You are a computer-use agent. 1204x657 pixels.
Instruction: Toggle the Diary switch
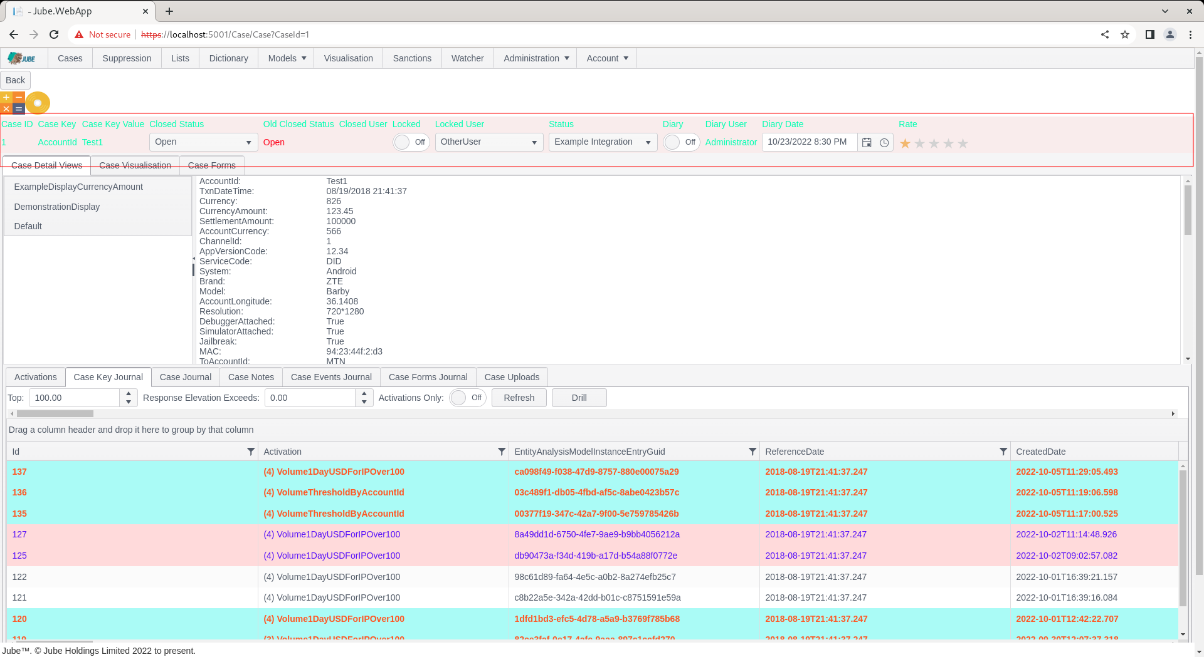682,142
